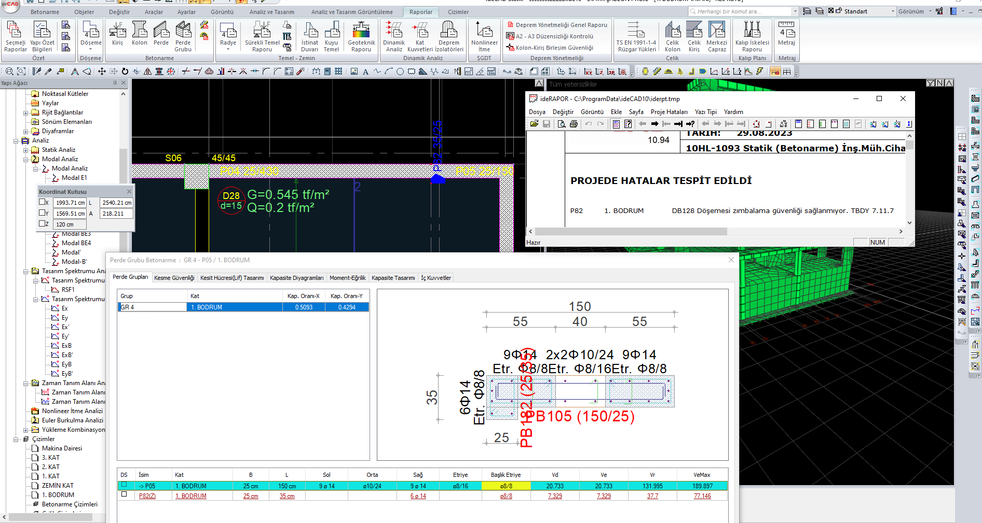This screenshot has height=523, width=982.
Task: Open the İç Kuvvetler tab
Action: (436, 278)
